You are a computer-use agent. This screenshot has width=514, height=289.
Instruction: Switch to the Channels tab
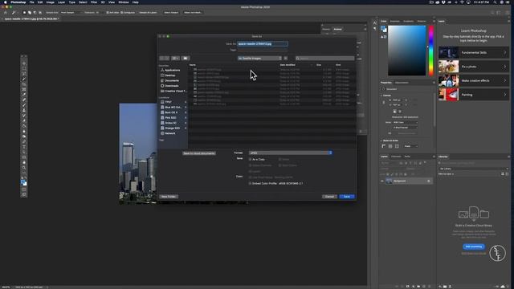(x=396, y=157)
